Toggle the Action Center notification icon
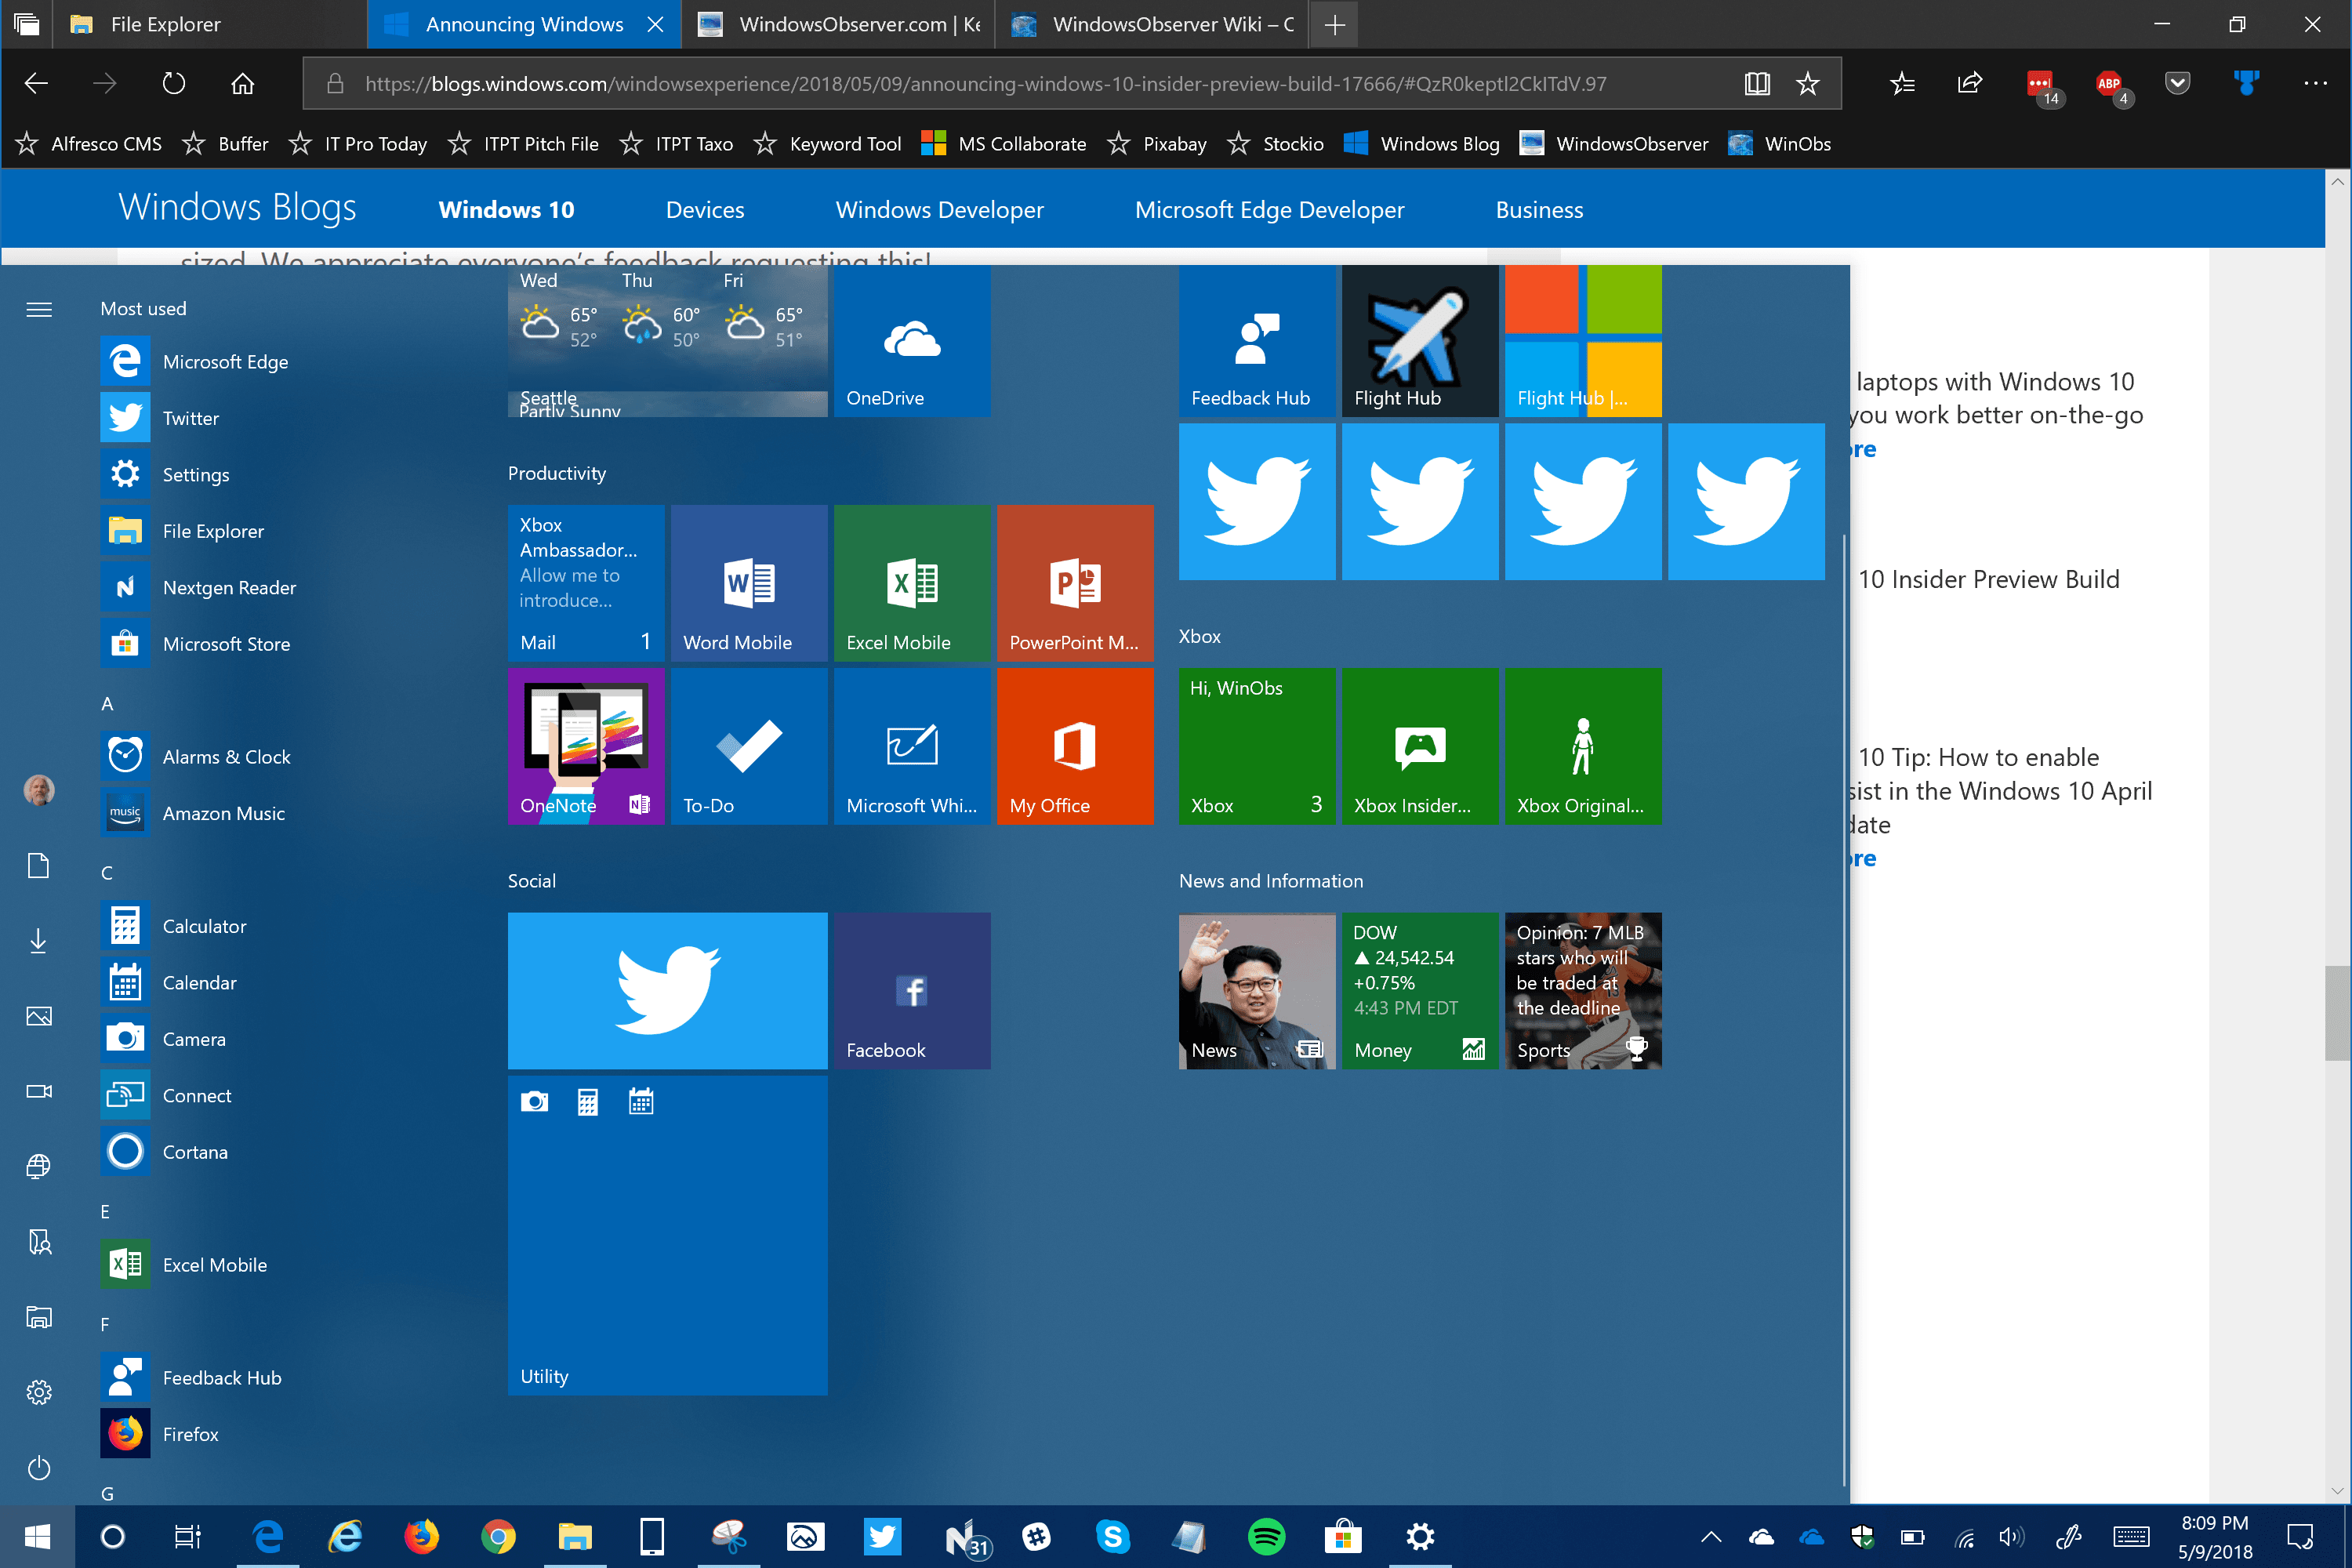Viewport: 2352px width, 1568px height. point(2300,1536)
